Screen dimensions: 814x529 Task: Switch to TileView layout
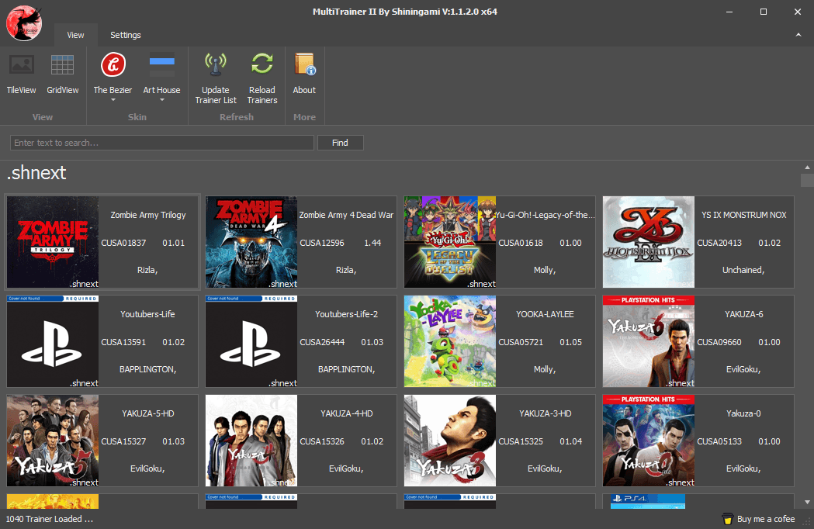coord(21,74)
